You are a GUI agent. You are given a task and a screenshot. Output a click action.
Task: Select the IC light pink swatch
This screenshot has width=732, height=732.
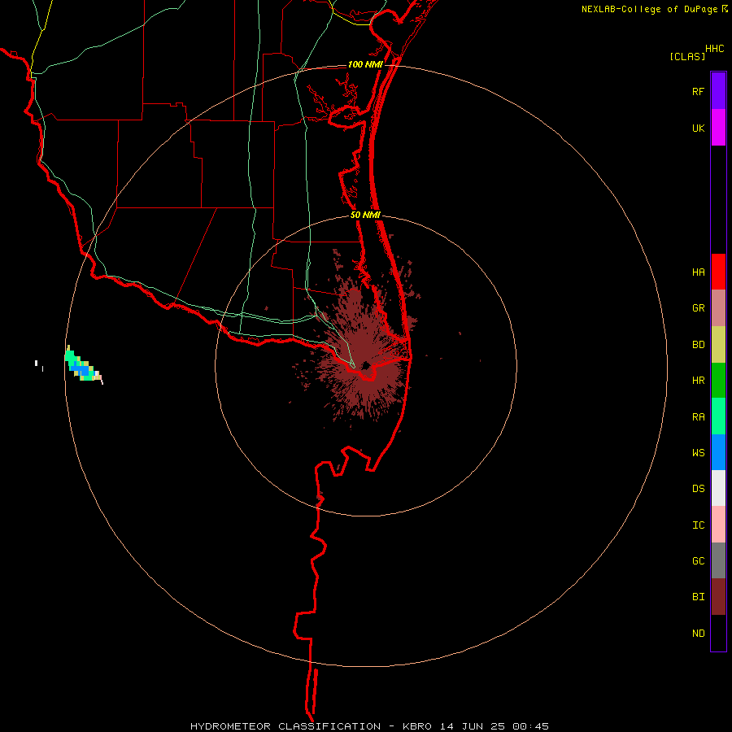click(x=718, y=525)
